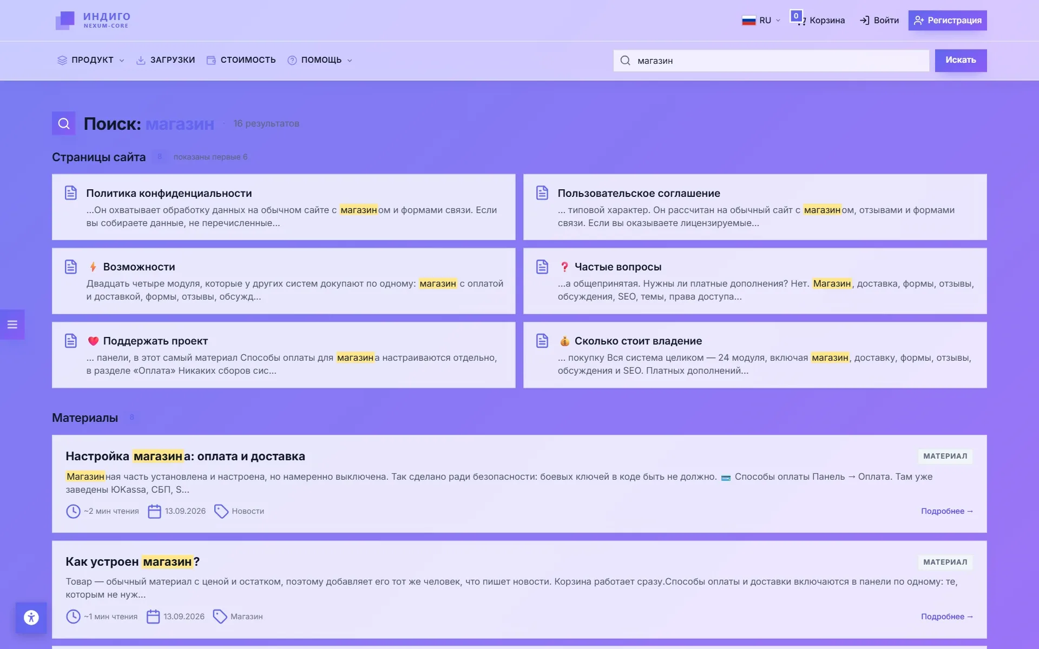
Task: Open the cart icon with zero badge
Action: (798, 18)
